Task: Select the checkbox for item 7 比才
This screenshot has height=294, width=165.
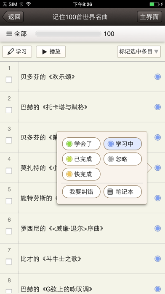Action: pos(9,262)
